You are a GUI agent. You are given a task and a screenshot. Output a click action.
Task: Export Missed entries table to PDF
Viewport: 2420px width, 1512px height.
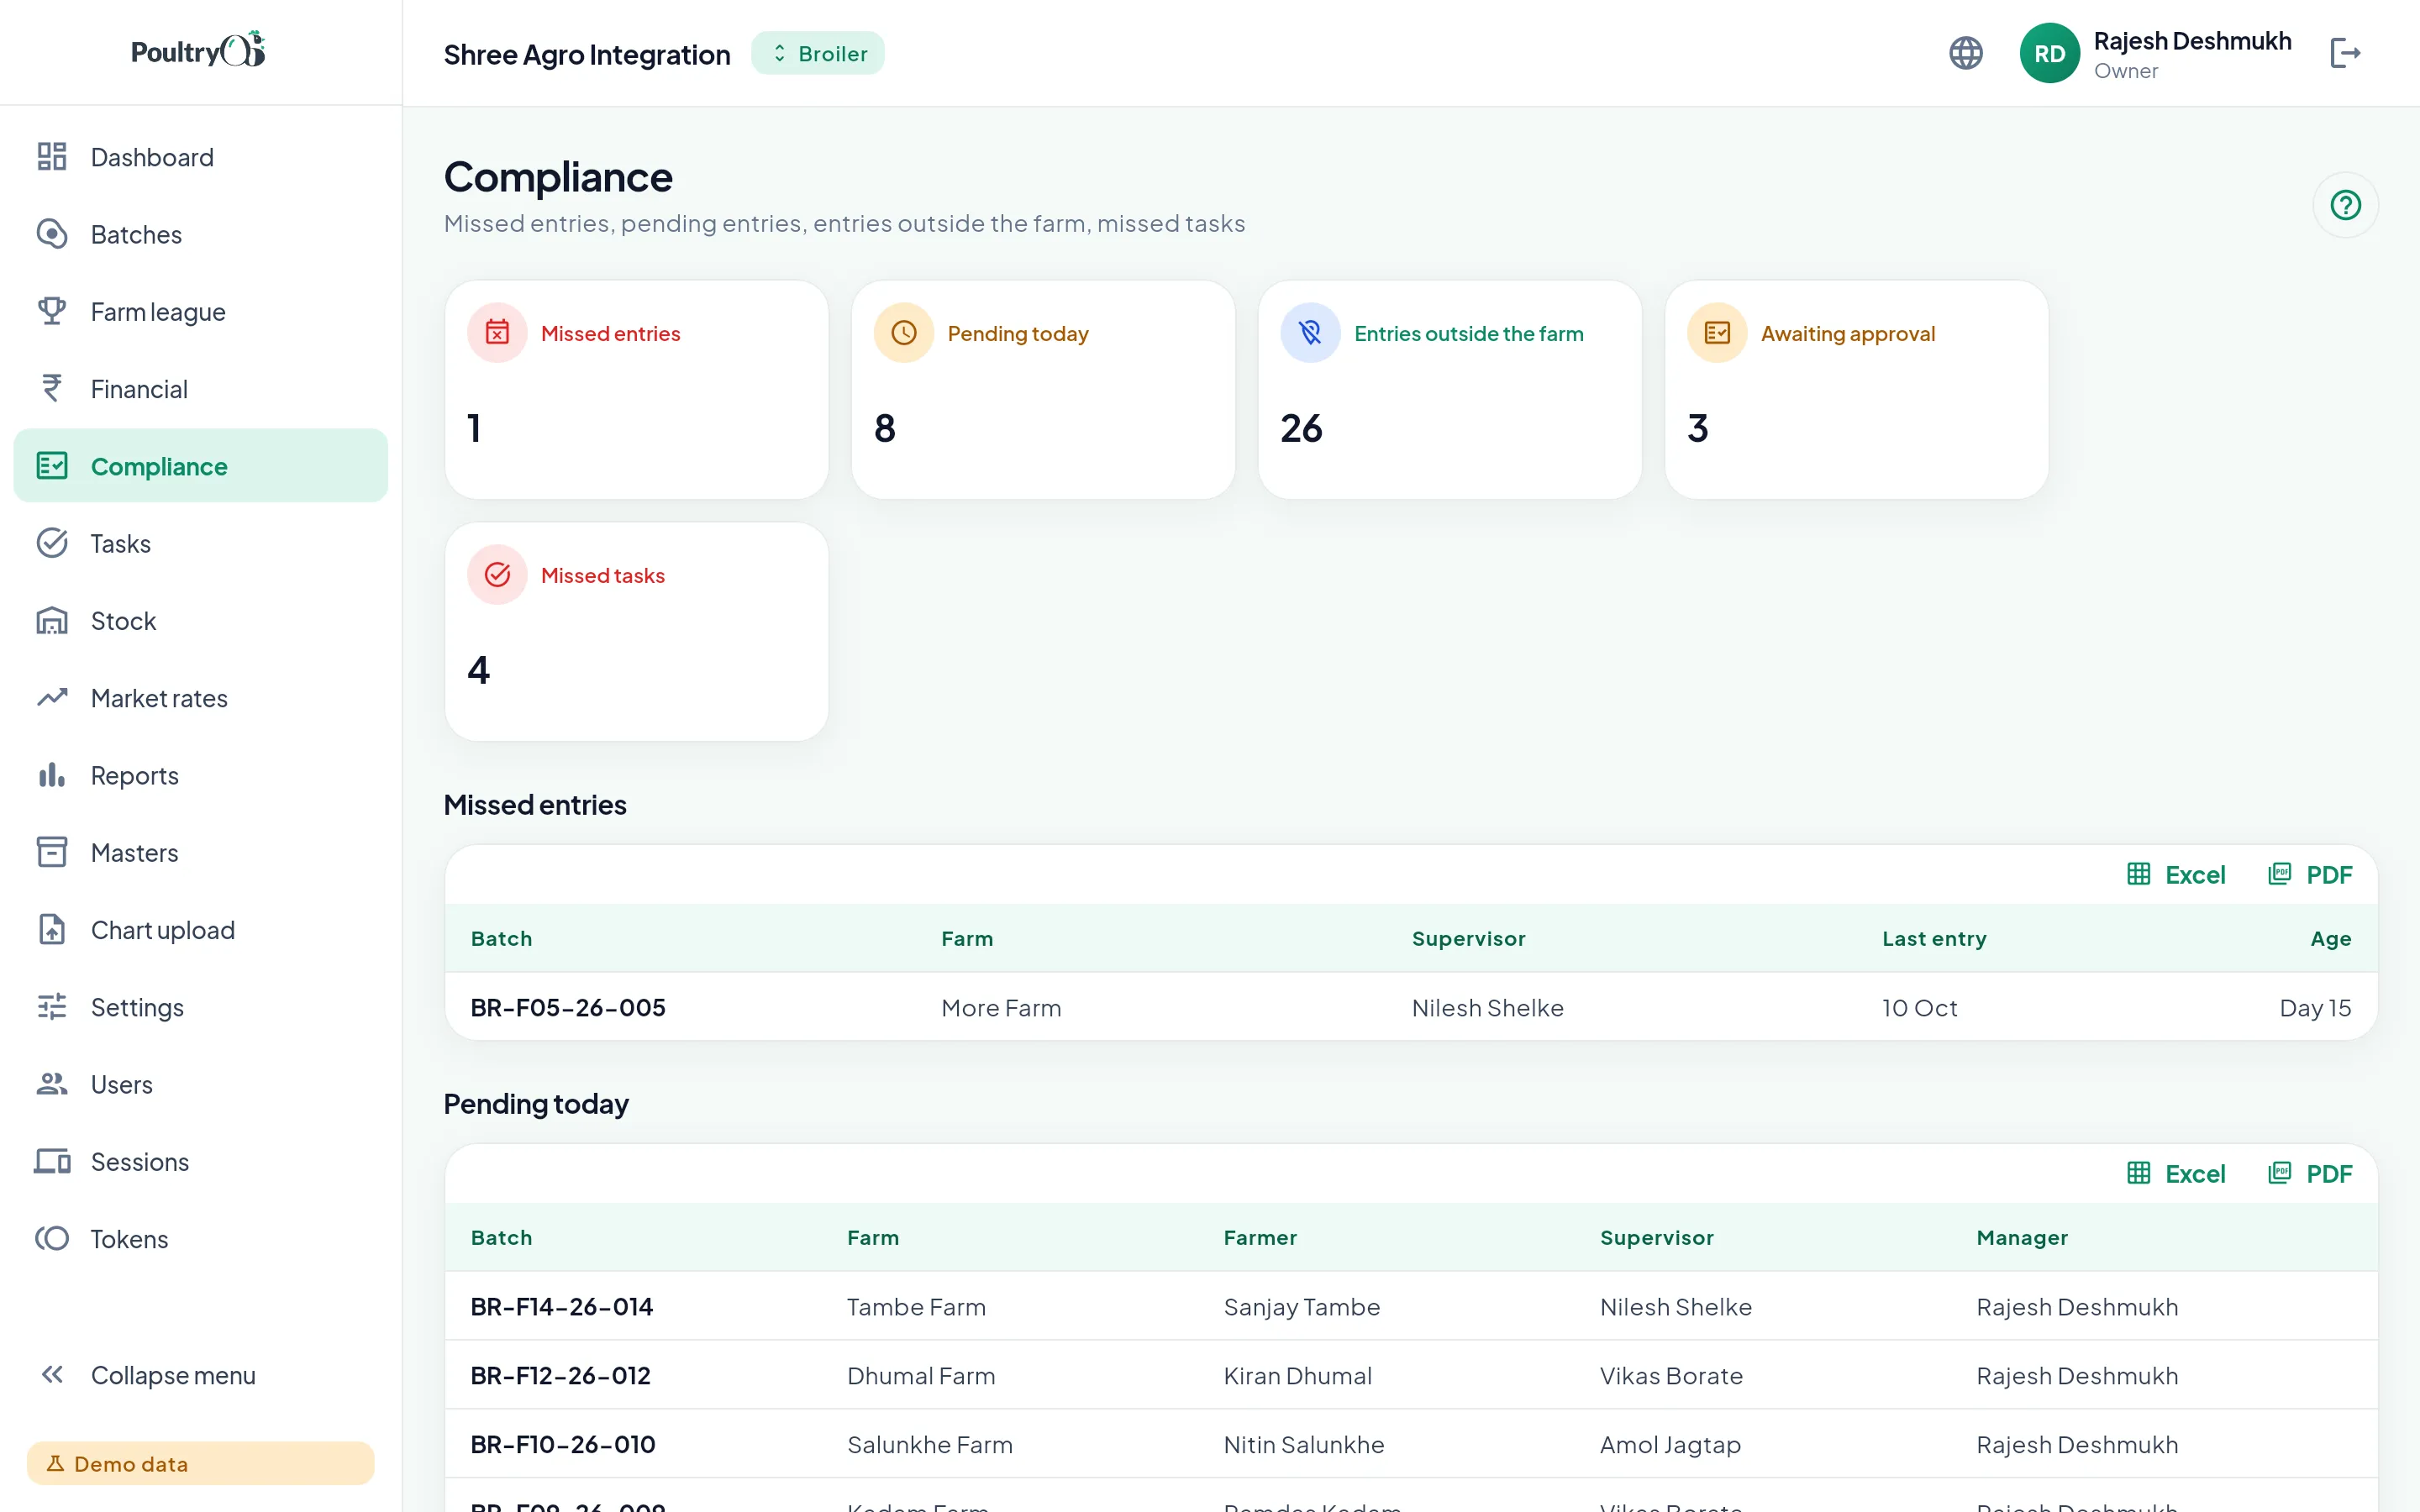pos(2309,875)
